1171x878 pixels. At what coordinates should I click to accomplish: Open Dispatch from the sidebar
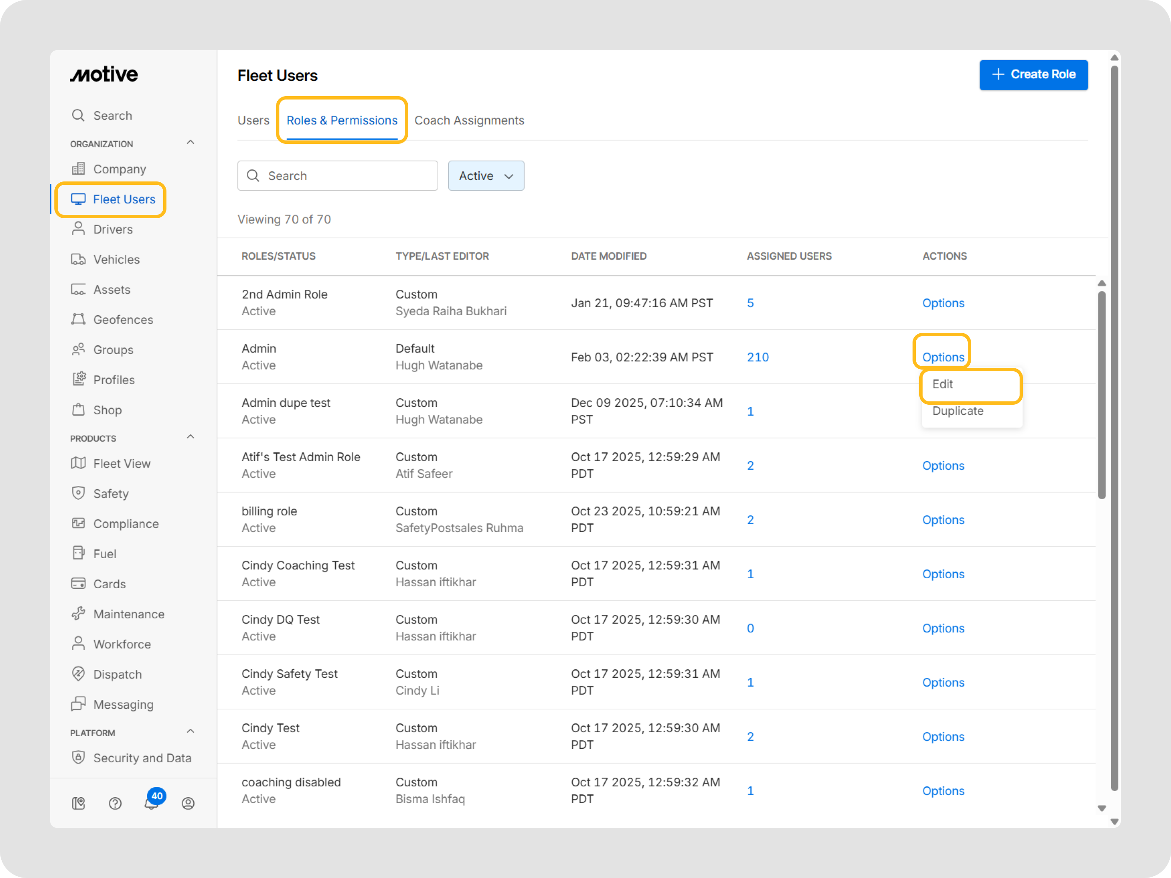(117, 674)
